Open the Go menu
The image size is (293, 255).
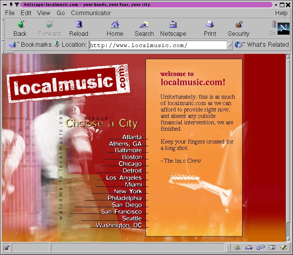pyautogui.click(x=61, y=13)
